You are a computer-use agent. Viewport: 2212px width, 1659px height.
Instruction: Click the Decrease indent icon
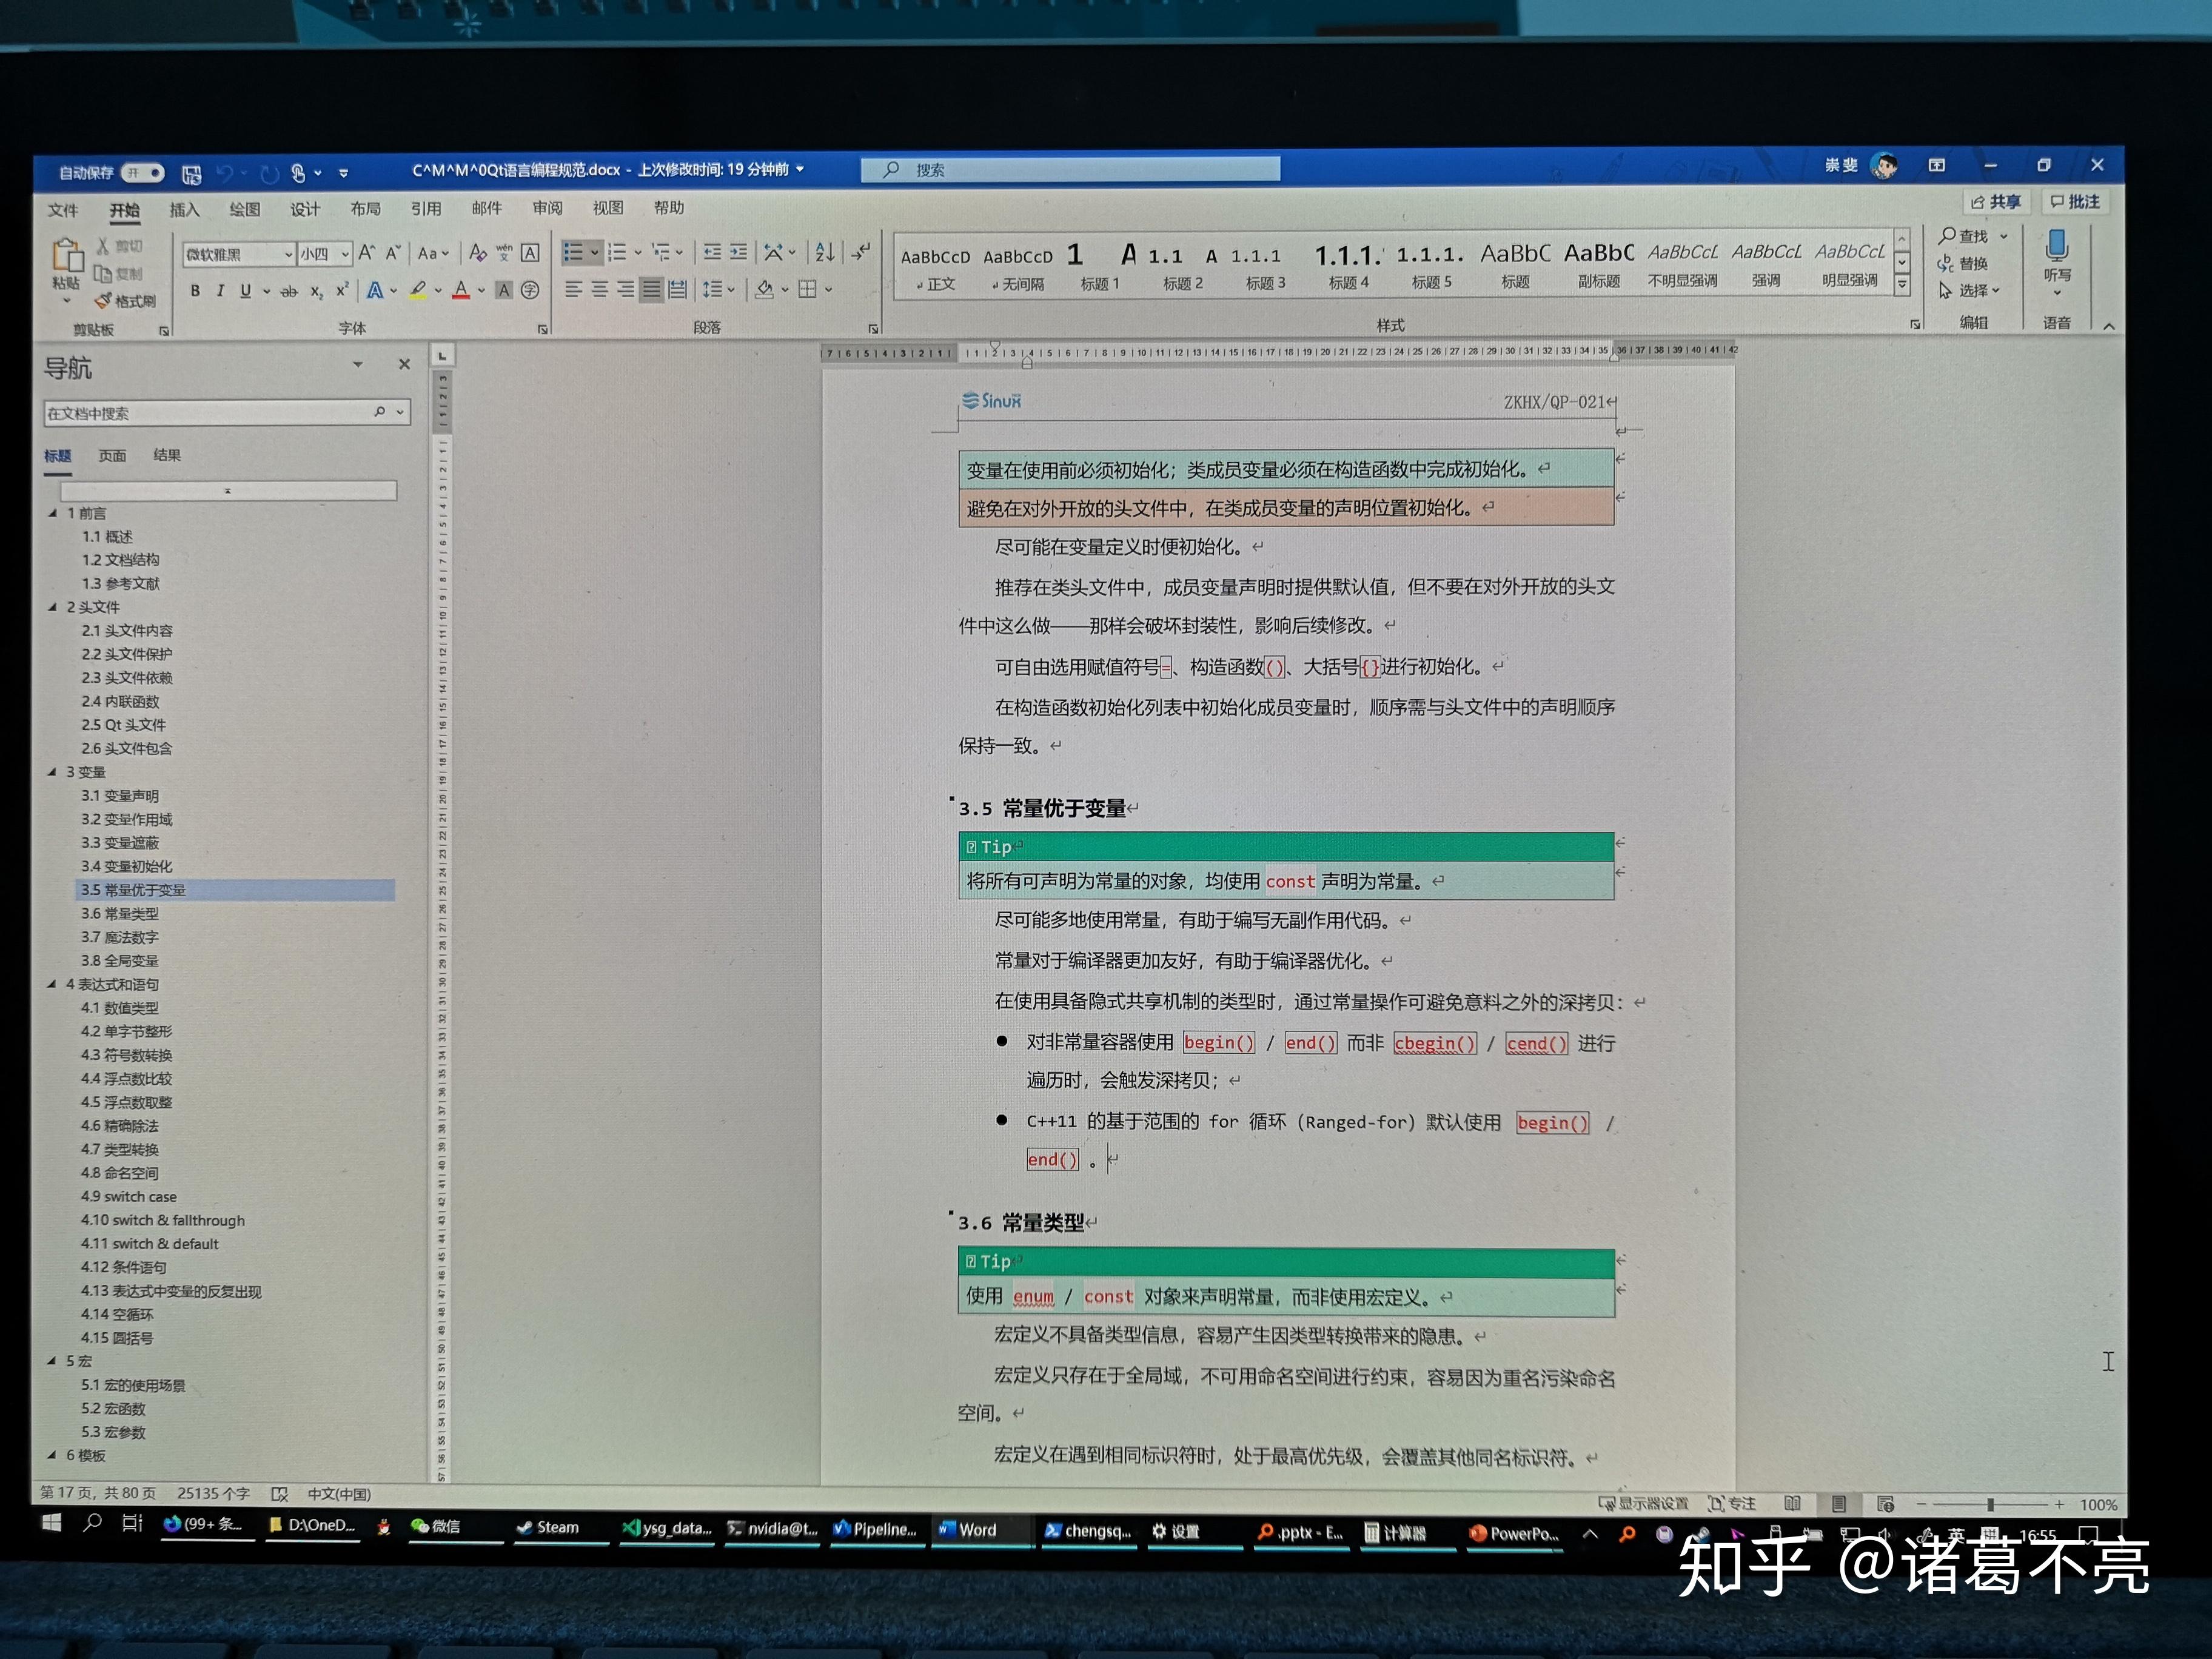tap(712, 252)
